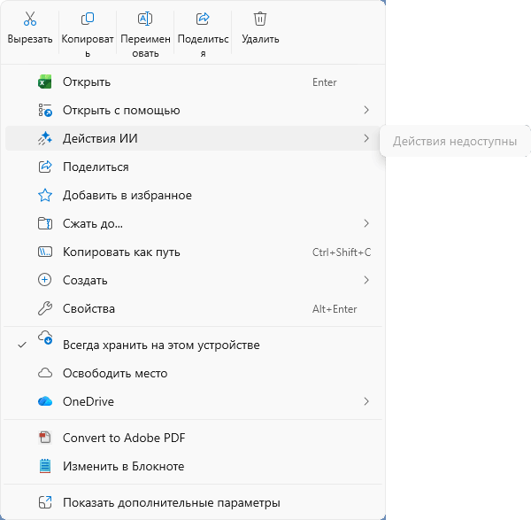Click the star icon for favorites

pyautogui.click(x=45, y=195)
